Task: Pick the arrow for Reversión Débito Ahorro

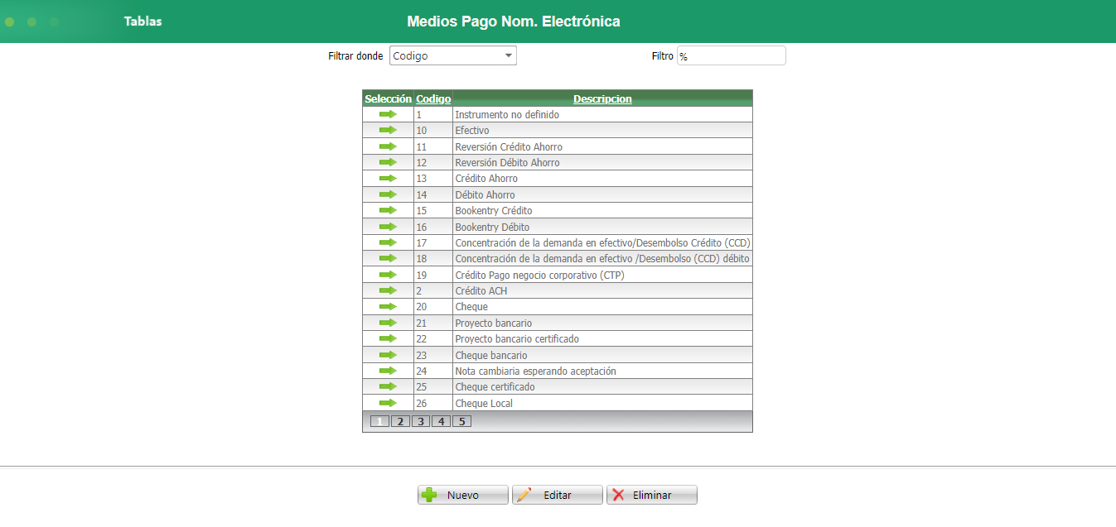Action: pos(388,162)
